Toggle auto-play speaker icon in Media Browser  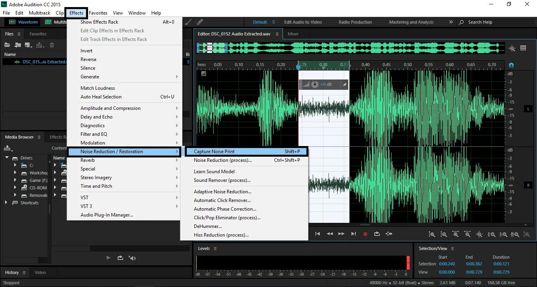click(x=132, y=258)
